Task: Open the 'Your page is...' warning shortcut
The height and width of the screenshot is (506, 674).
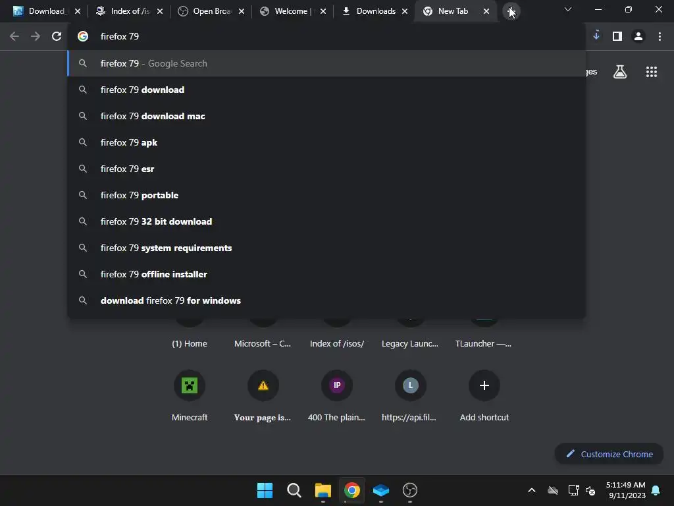Action: pyautogui.click(x=263, y=385)
